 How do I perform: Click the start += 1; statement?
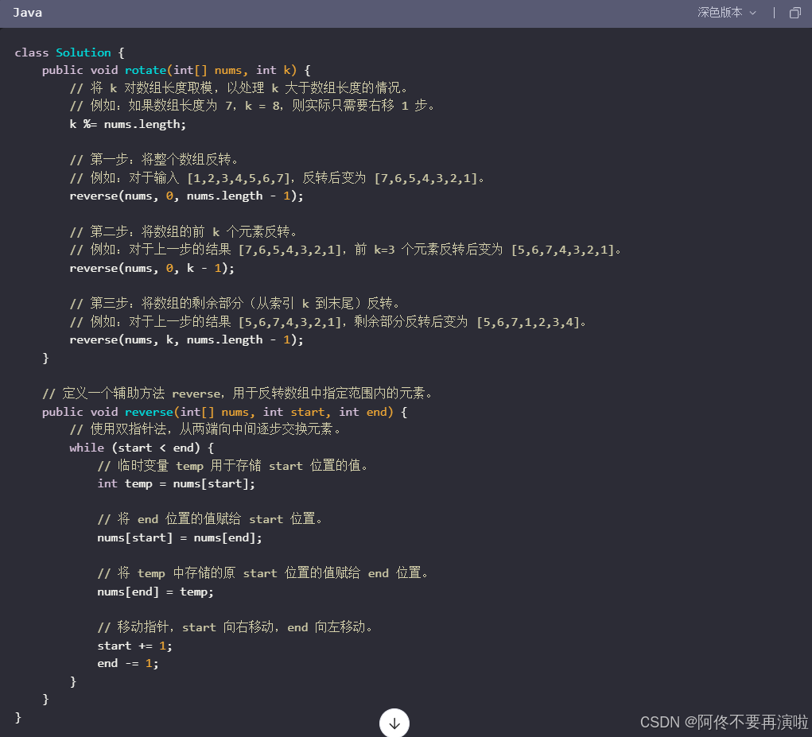[x=133, y=645]
